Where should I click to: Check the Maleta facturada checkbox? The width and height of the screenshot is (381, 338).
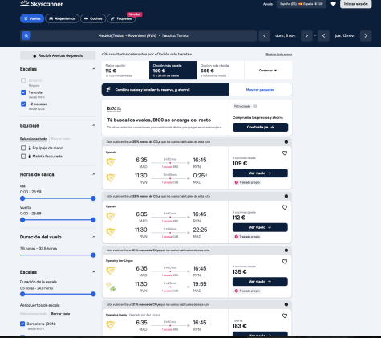[x=23, y=157]
